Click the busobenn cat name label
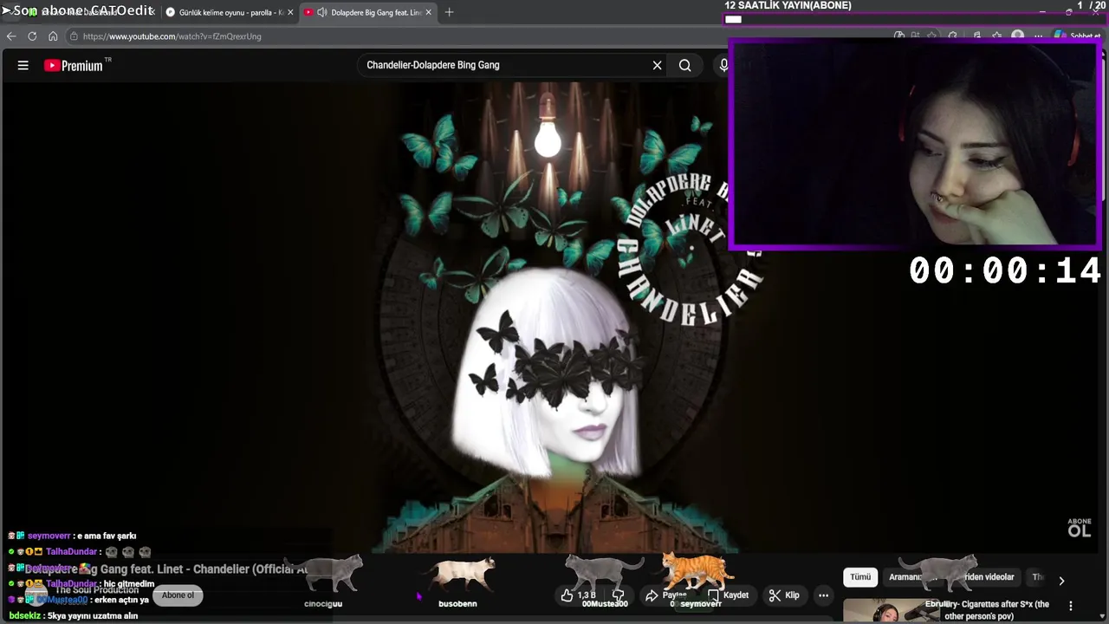1109x624 pixels. (457, 603)
